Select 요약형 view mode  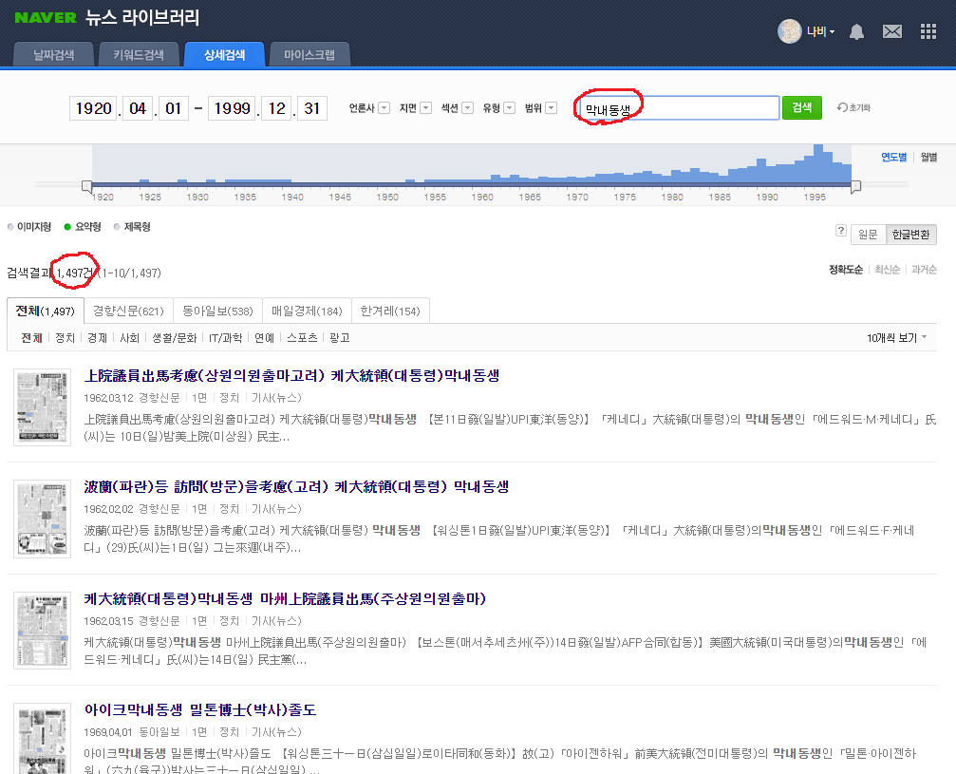[x=83, y=227]
